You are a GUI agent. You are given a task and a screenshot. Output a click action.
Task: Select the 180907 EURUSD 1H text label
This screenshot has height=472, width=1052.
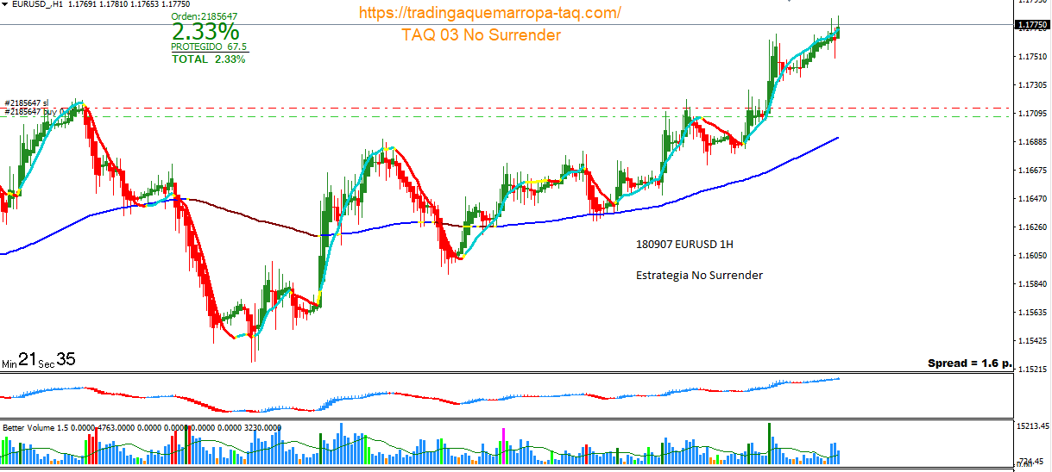click(683, 245)
